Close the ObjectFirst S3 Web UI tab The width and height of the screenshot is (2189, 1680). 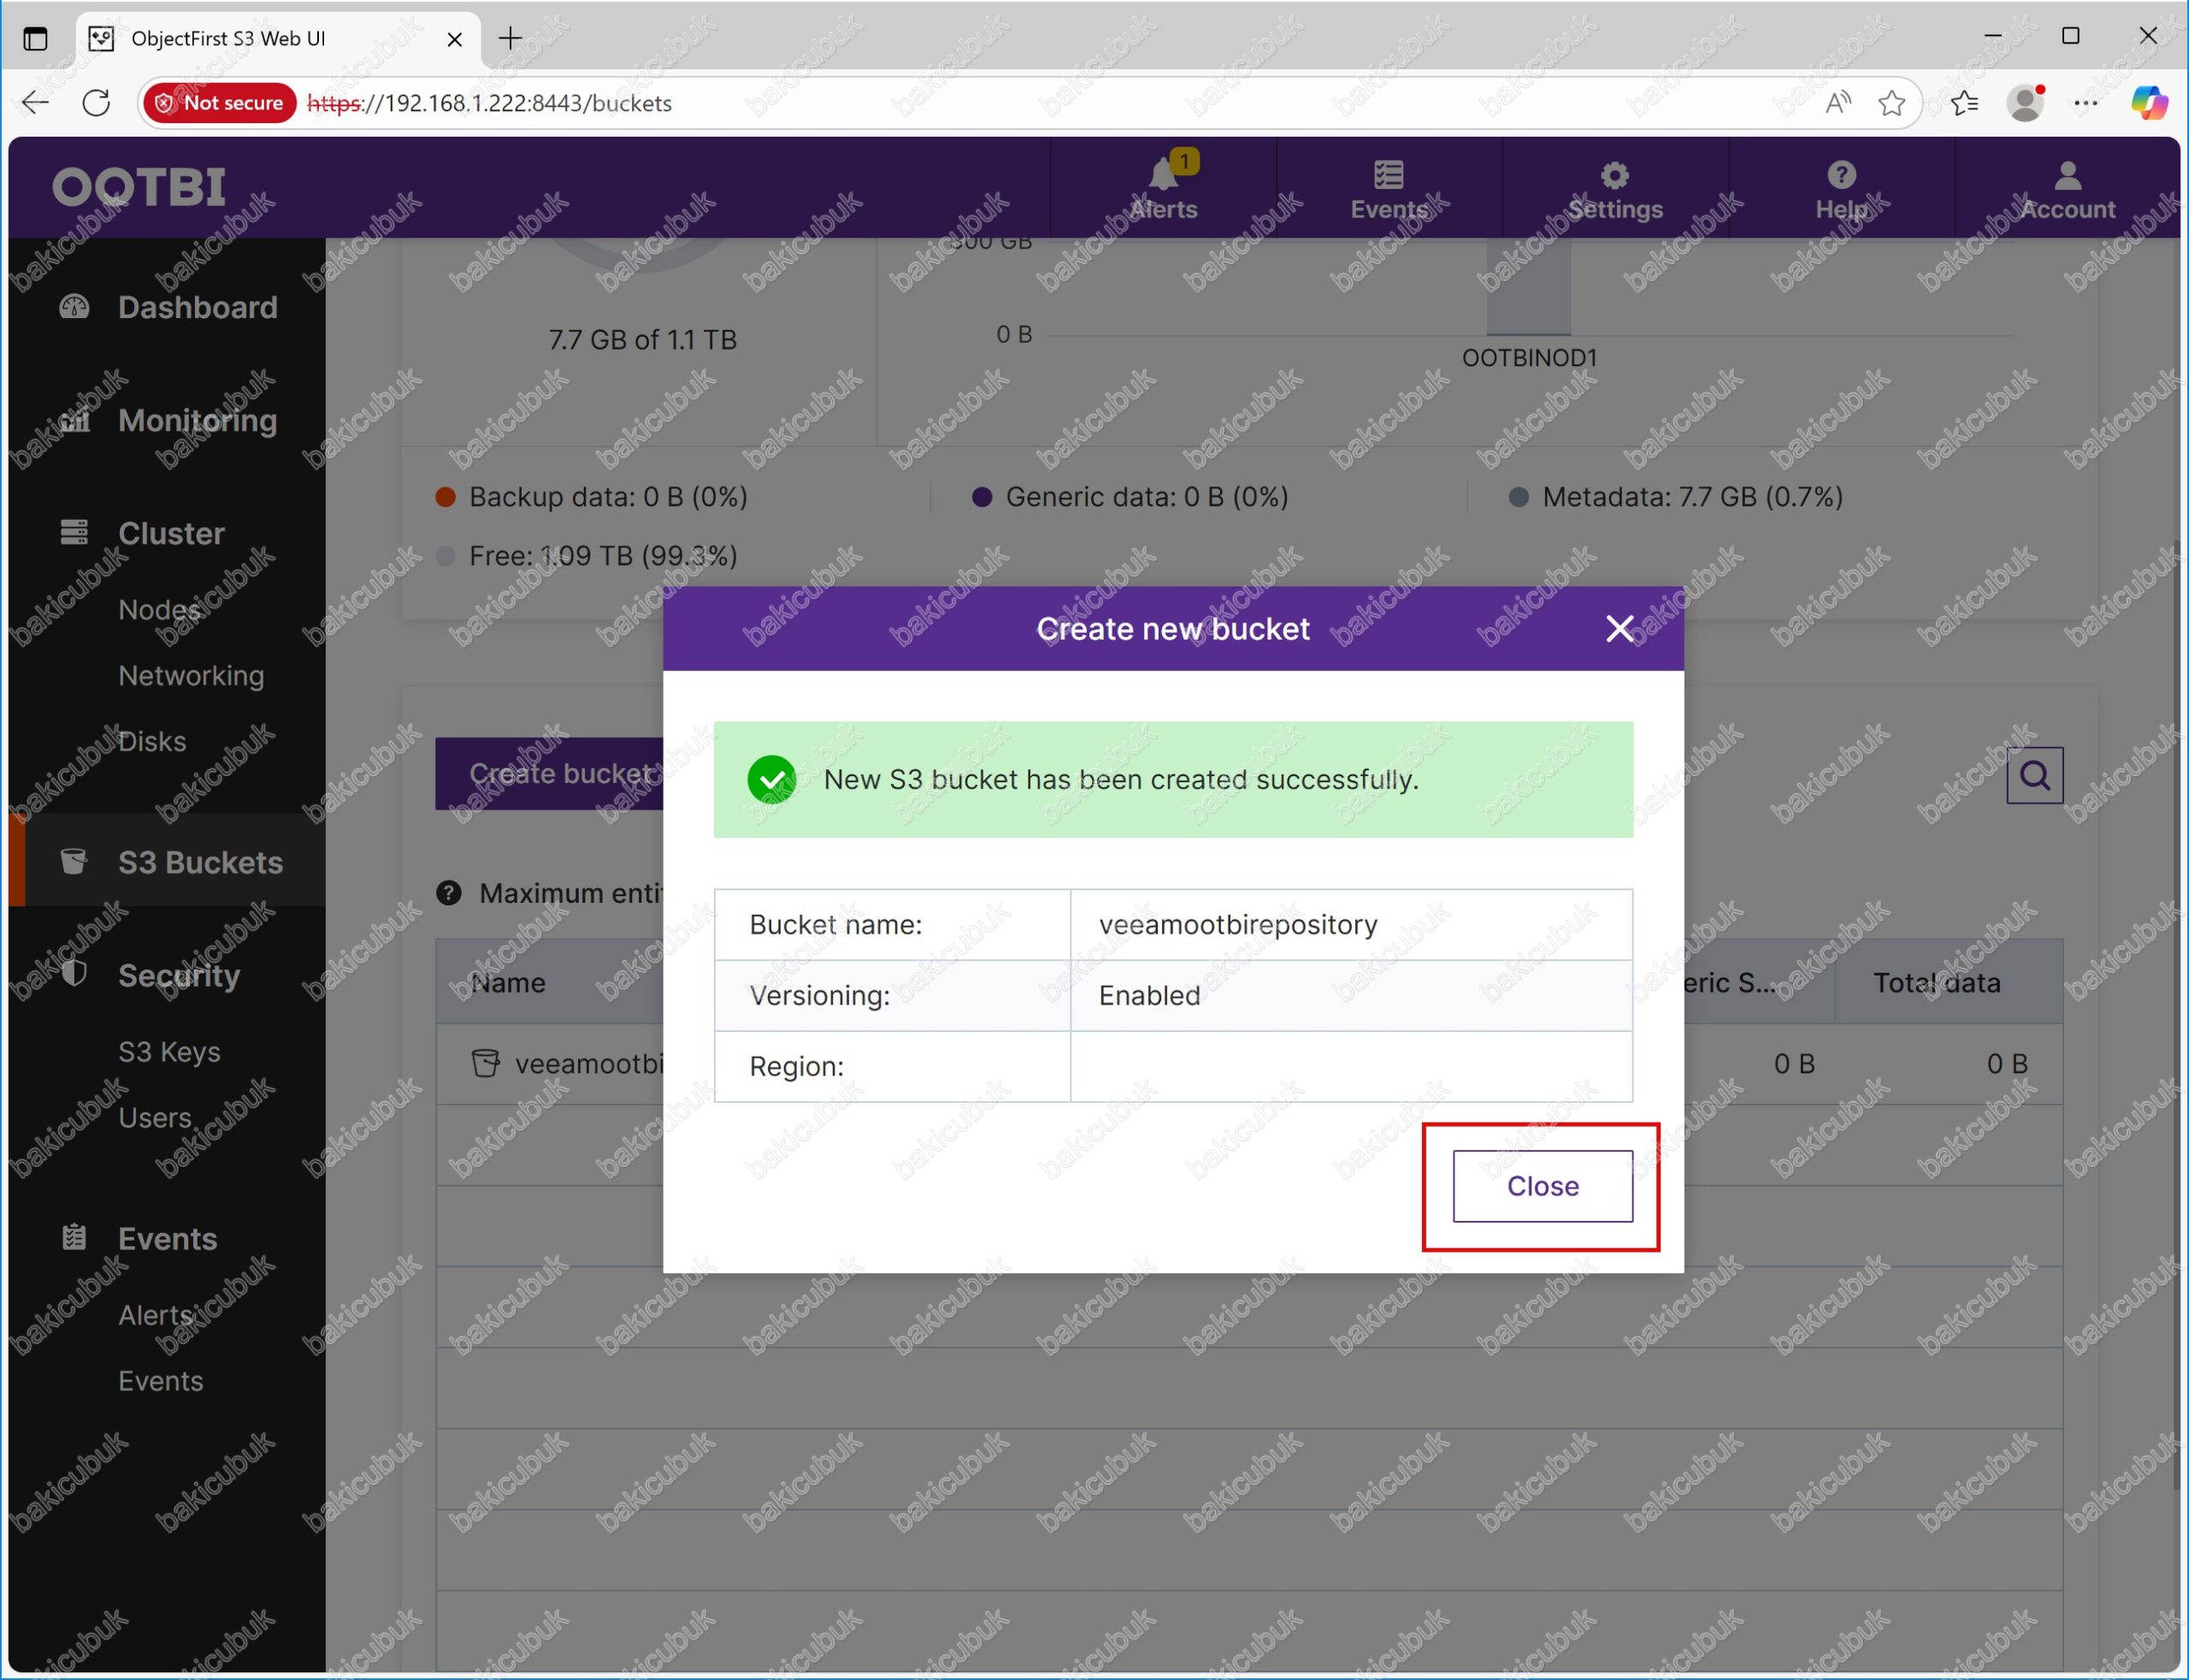tap(454, 39)
